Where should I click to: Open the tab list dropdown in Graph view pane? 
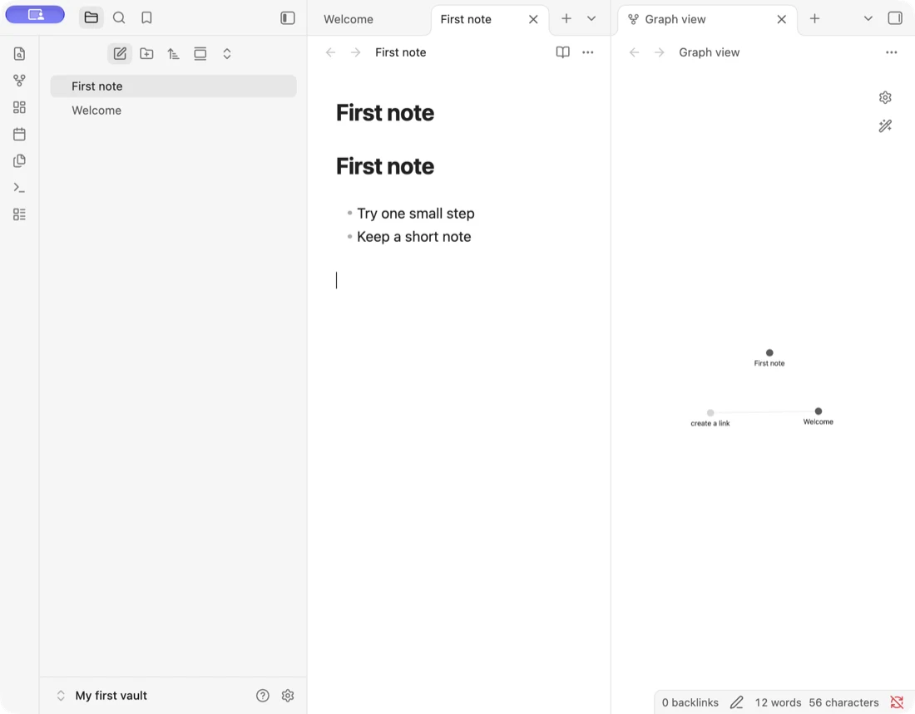(x=868, y=18)
